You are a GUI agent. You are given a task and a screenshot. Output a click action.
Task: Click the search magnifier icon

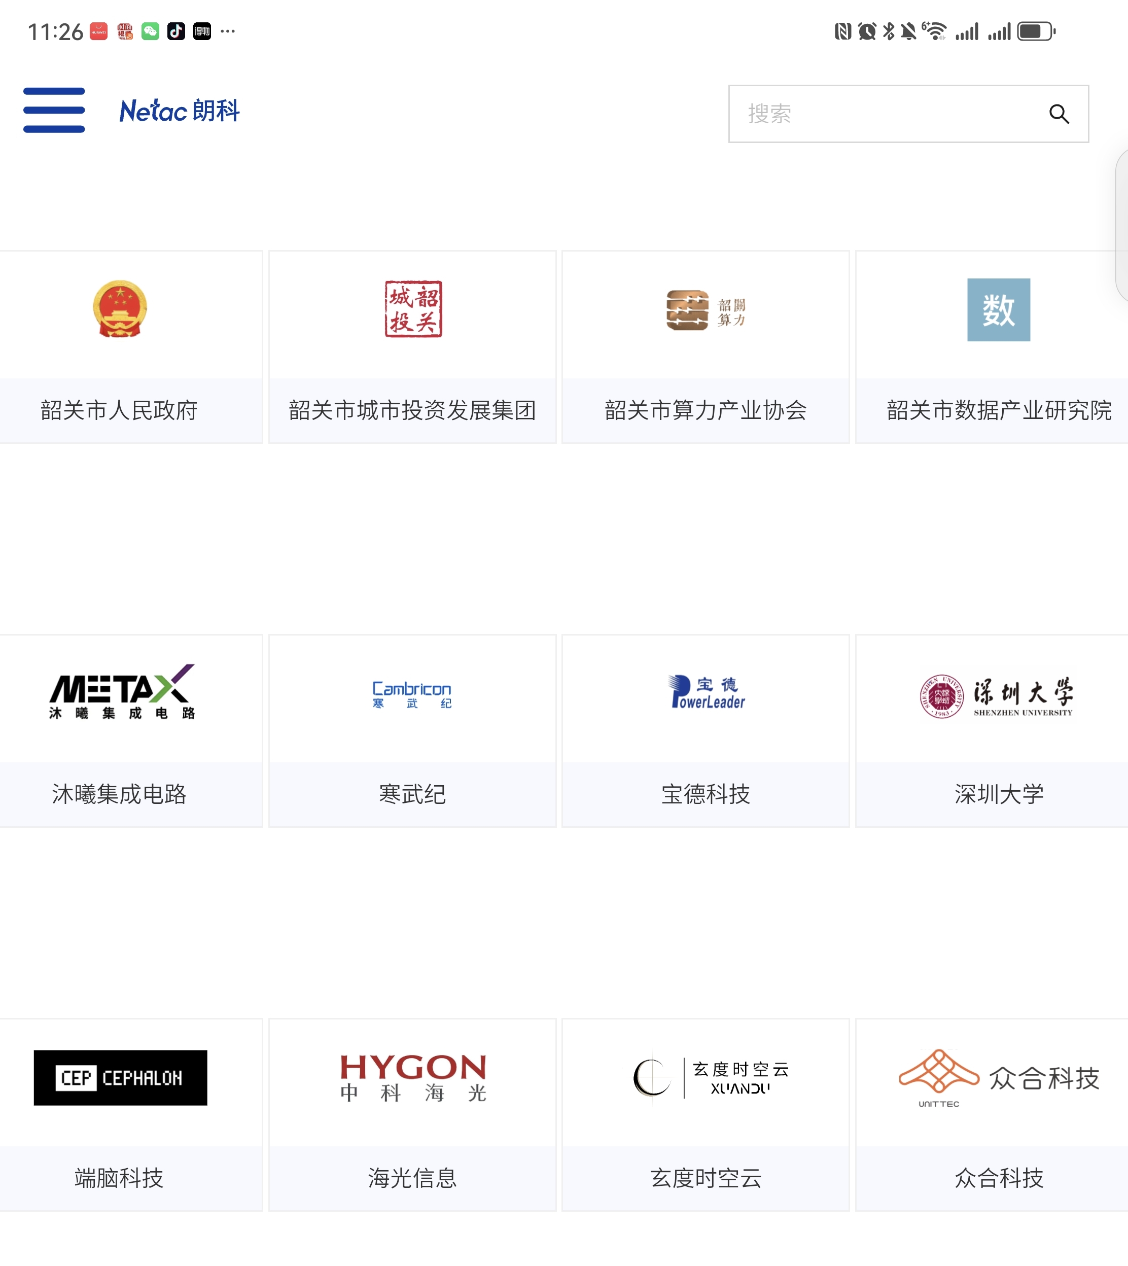click(1059, 114)
